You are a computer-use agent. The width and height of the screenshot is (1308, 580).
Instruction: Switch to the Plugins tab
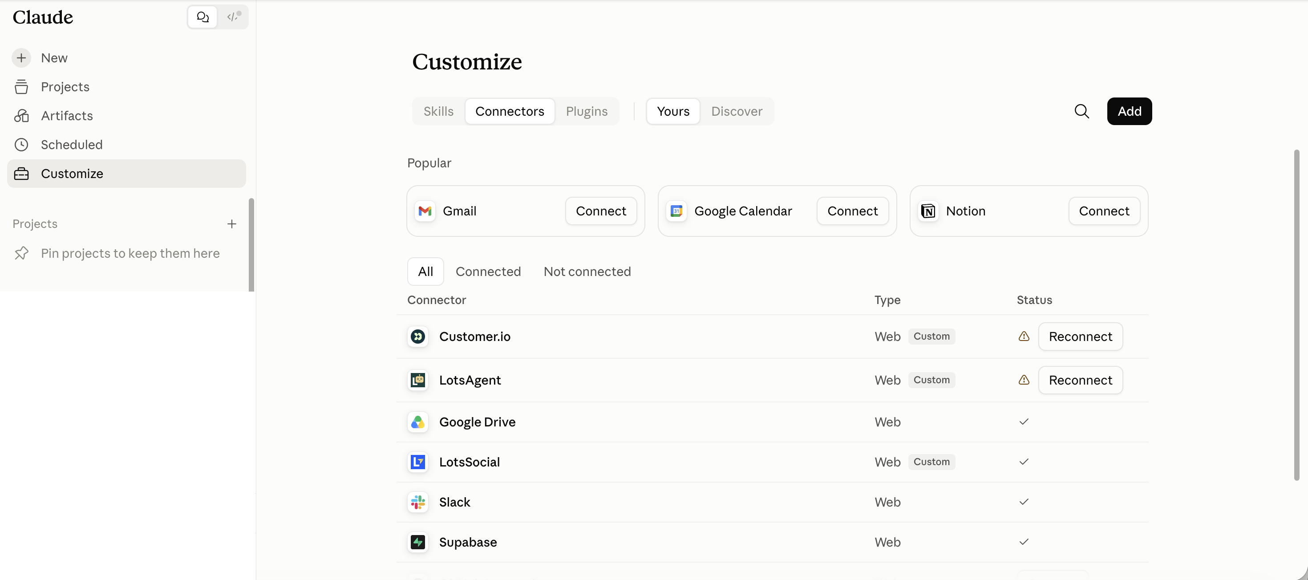pos(587,111)
